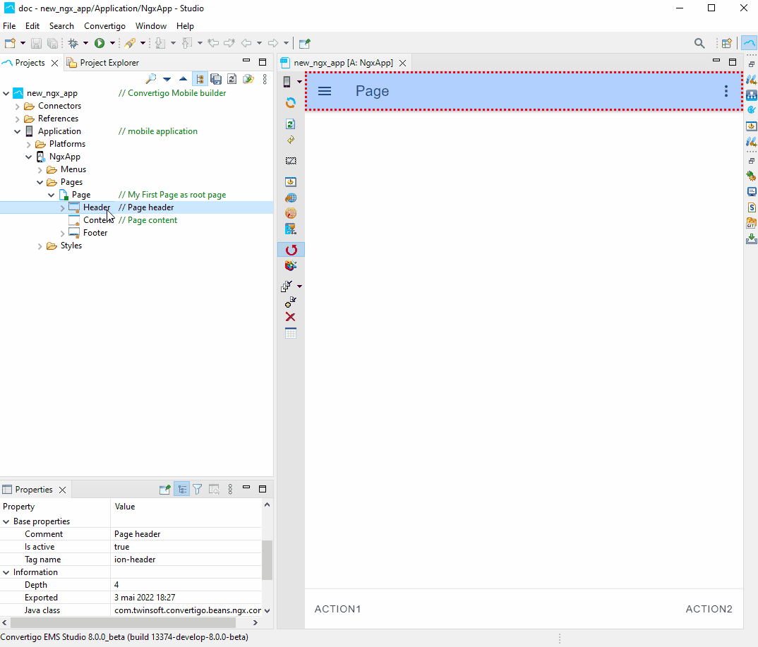Click the S document icon in right sidebar
The image size is (758, 647).
pos(751,207)
